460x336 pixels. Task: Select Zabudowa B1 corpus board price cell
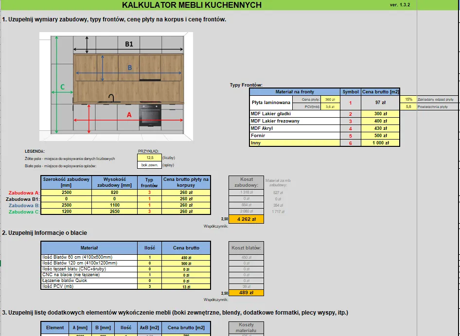[x=186, y=199]
